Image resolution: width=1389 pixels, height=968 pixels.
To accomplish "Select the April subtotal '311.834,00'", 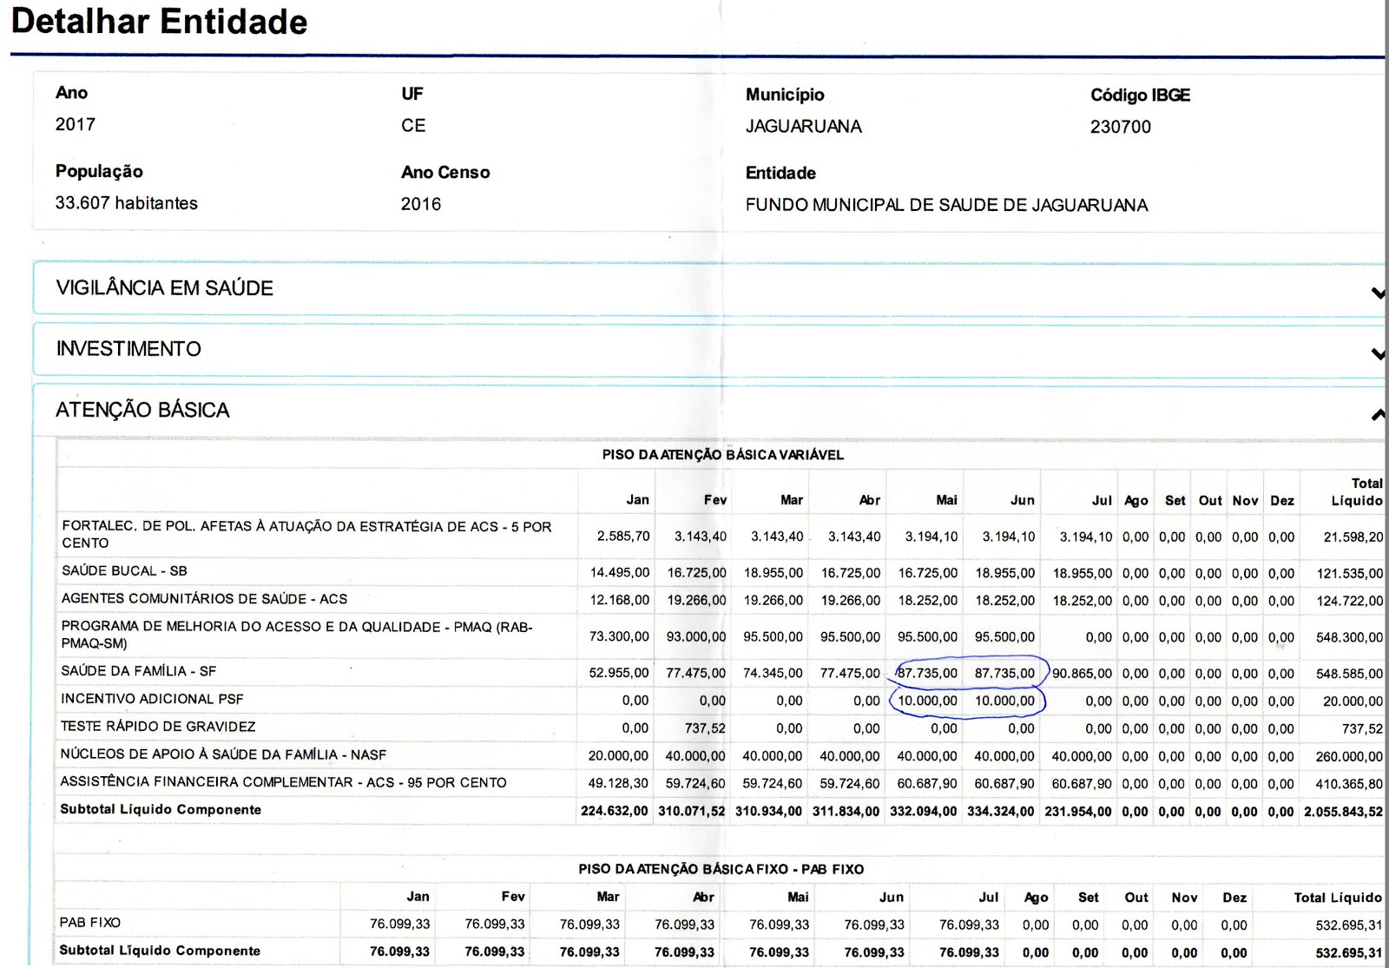I will 846,812.
